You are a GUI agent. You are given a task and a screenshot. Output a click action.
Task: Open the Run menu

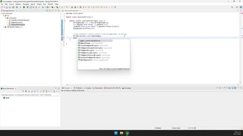coord(44,4)
